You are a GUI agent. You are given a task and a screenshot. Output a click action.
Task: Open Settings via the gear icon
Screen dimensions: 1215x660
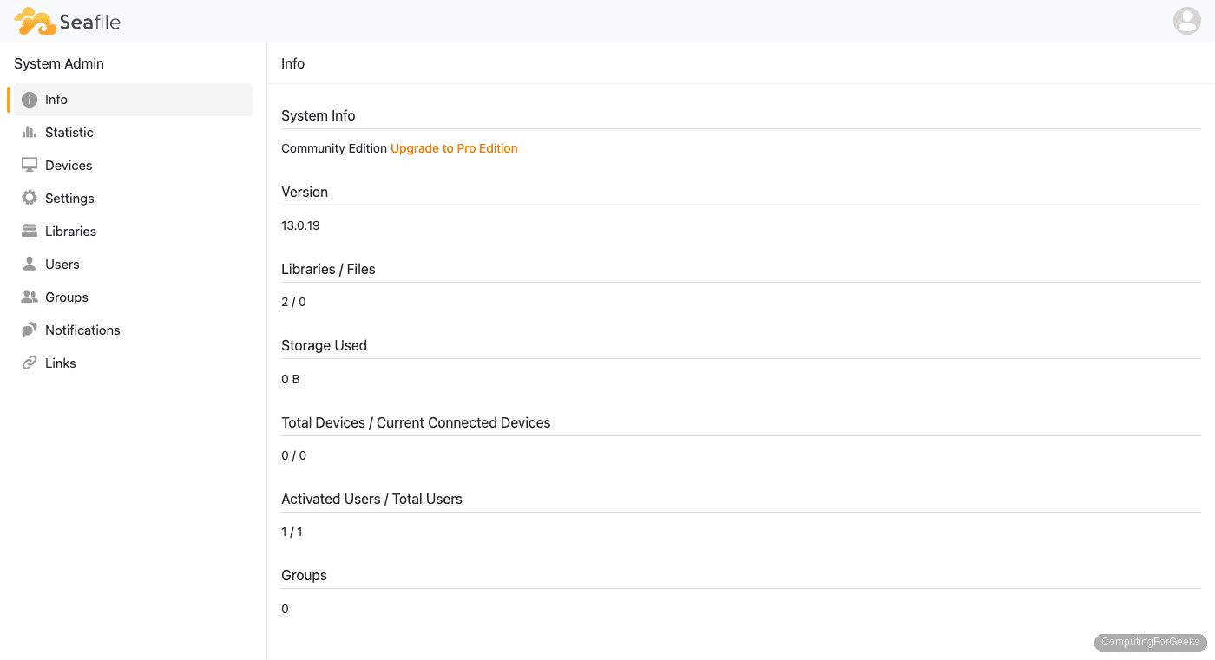pos(30,198)
